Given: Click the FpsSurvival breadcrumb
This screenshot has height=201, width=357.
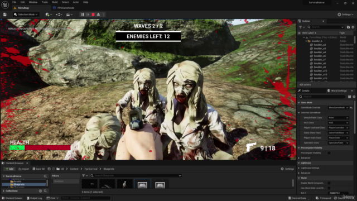Looking at the screenshot, I should coord(91,169).
